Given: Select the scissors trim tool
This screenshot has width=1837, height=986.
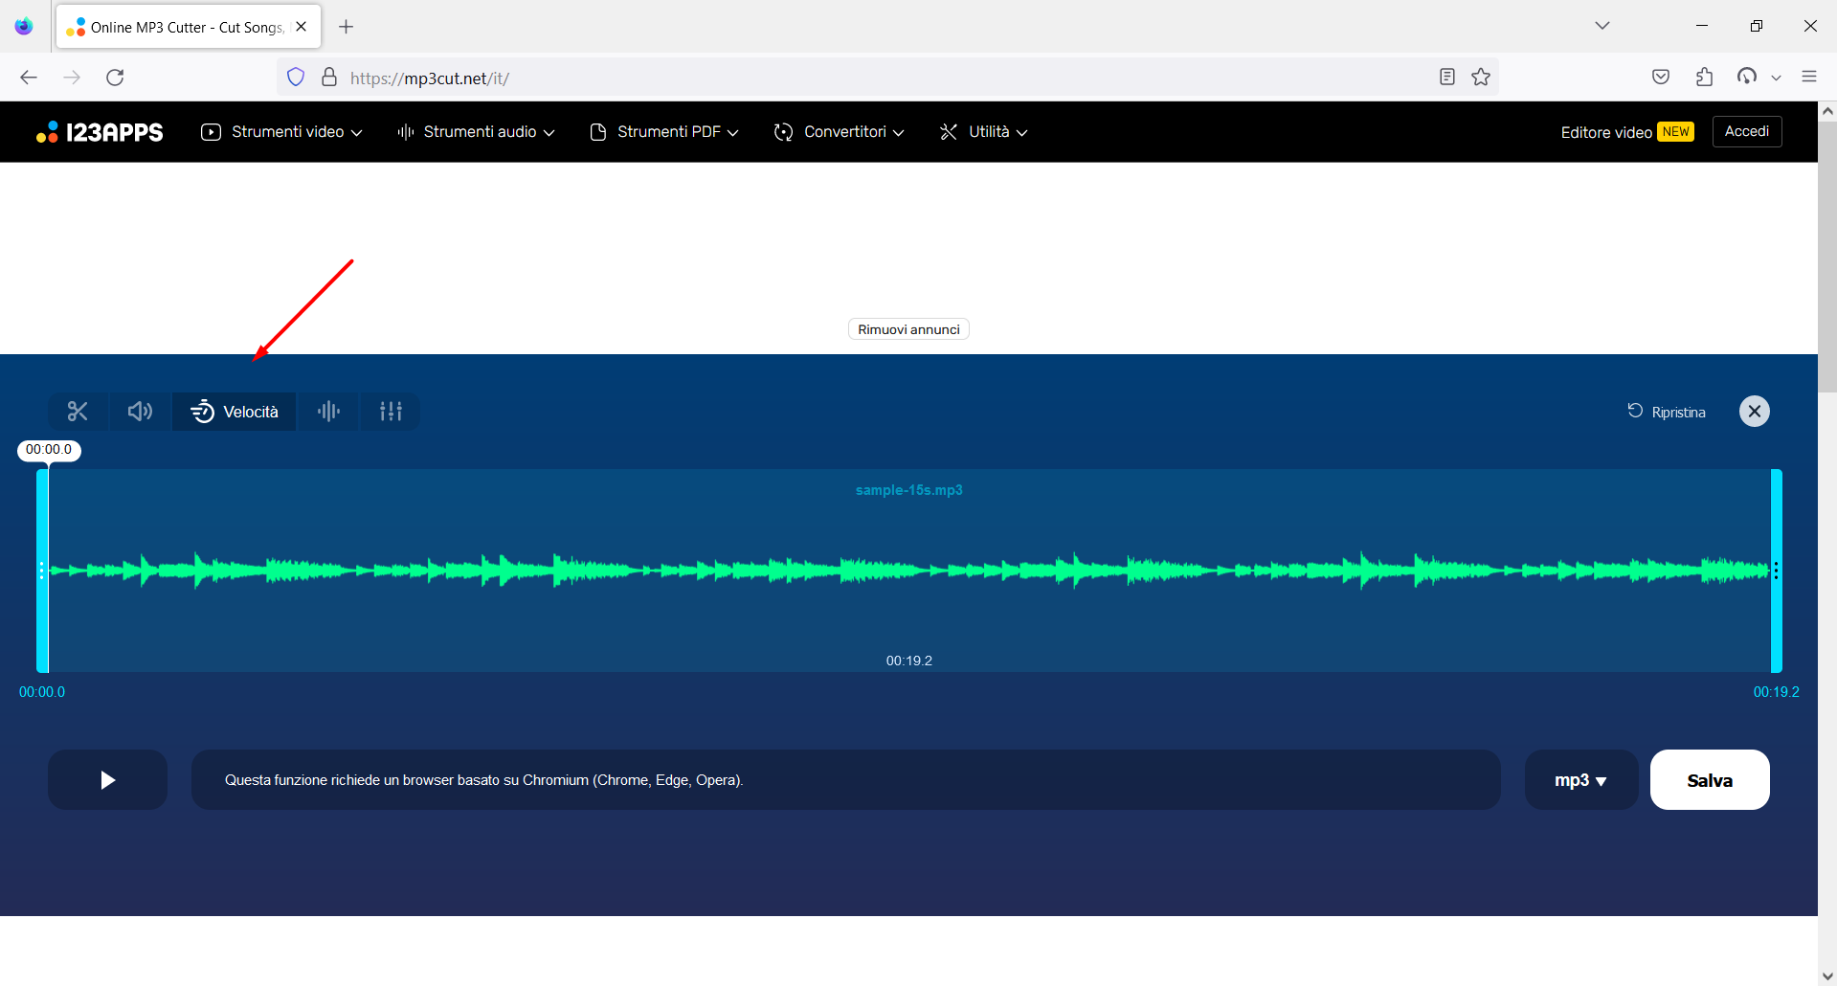Looking at the screenshot, I should coord(78,411).
